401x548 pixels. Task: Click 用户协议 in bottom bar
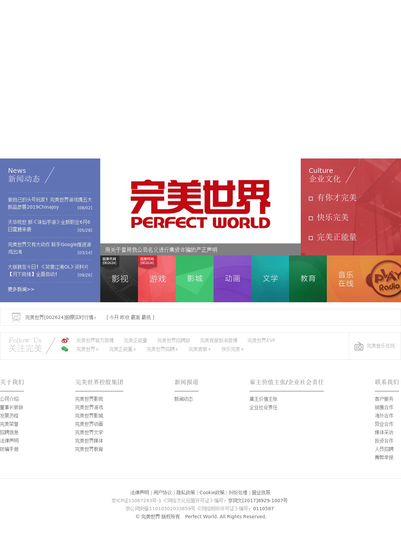point(163,492)
